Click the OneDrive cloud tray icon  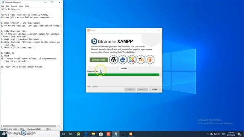click(212, 134)
